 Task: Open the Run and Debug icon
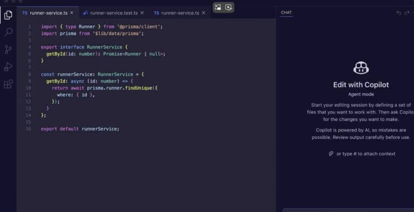(8, 67)
